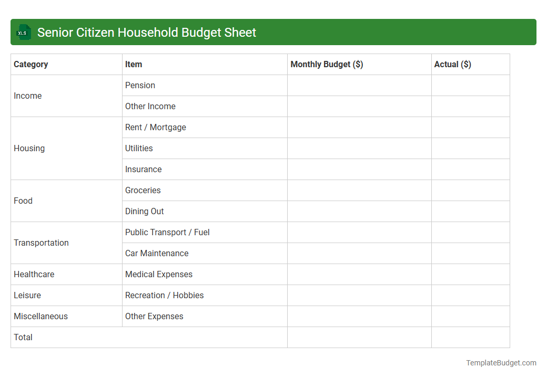Select the Total row label
This screenshot has width=547, height=378.
coord(23,337)
